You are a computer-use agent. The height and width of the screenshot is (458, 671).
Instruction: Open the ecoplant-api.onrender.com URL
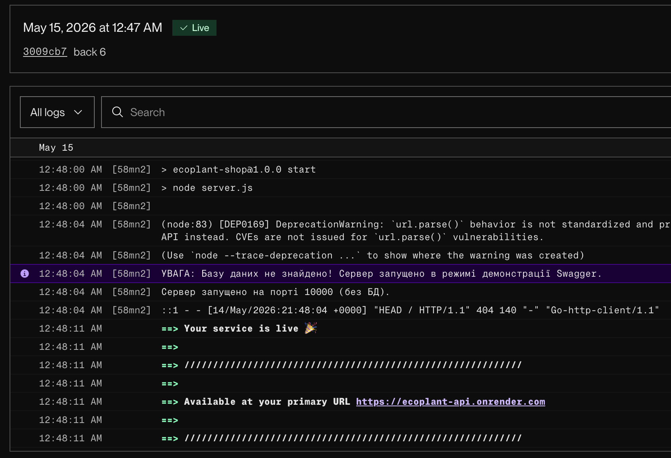pos(451,402)
